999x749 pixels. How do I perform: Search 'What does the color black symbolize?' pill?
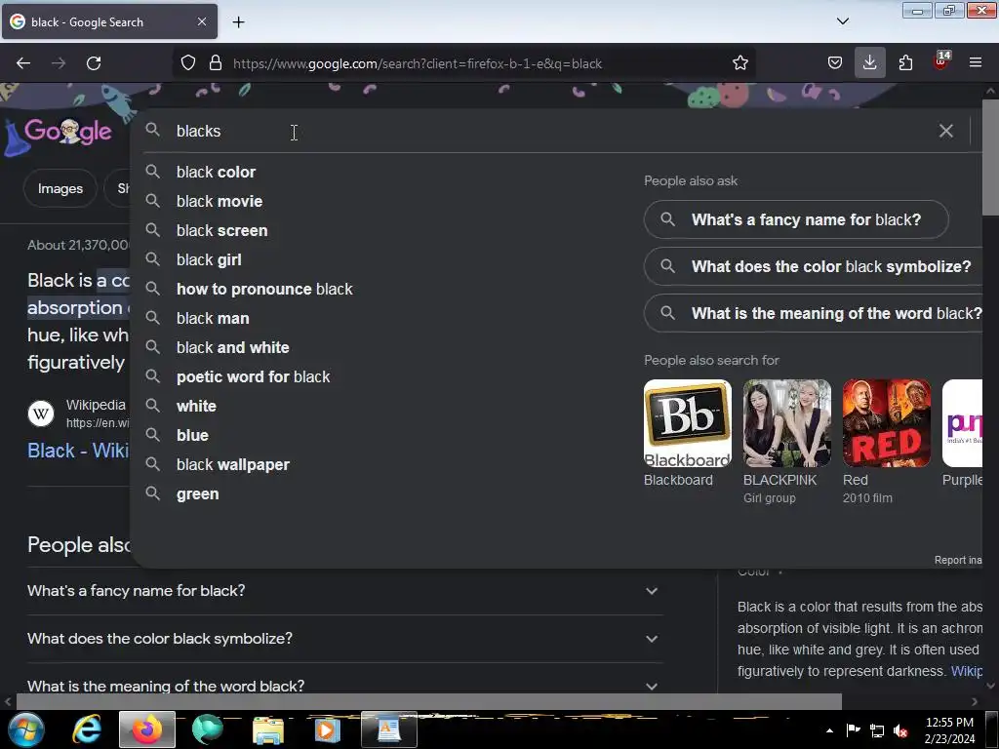(x=814, y=266)
